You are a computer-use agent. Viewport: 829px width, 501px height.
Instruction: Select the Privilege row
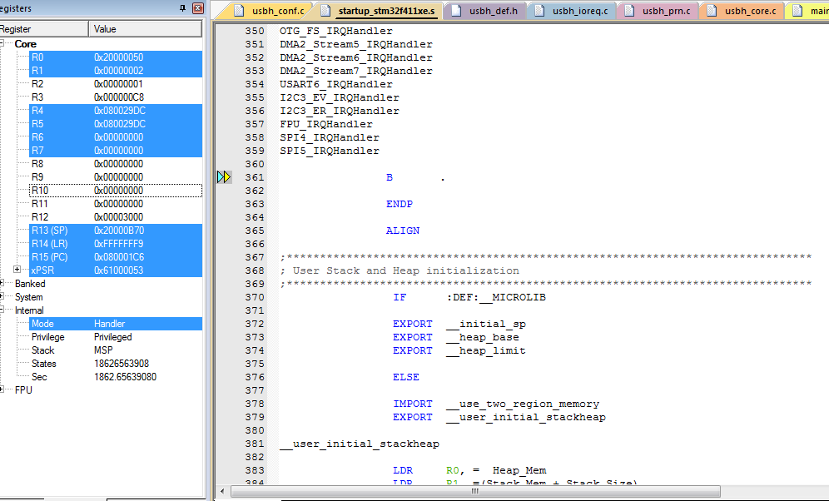coord(115,337)
